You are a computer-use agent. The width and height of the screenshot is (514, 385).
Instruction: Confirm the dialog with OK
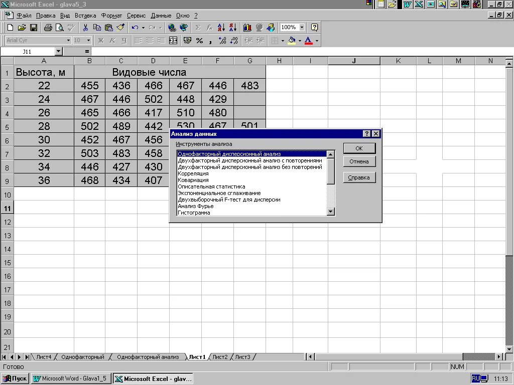[359, 148]
